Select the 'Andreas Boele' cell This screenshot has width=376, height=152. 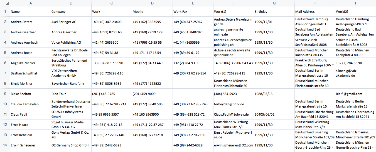[x=30, y=53]
